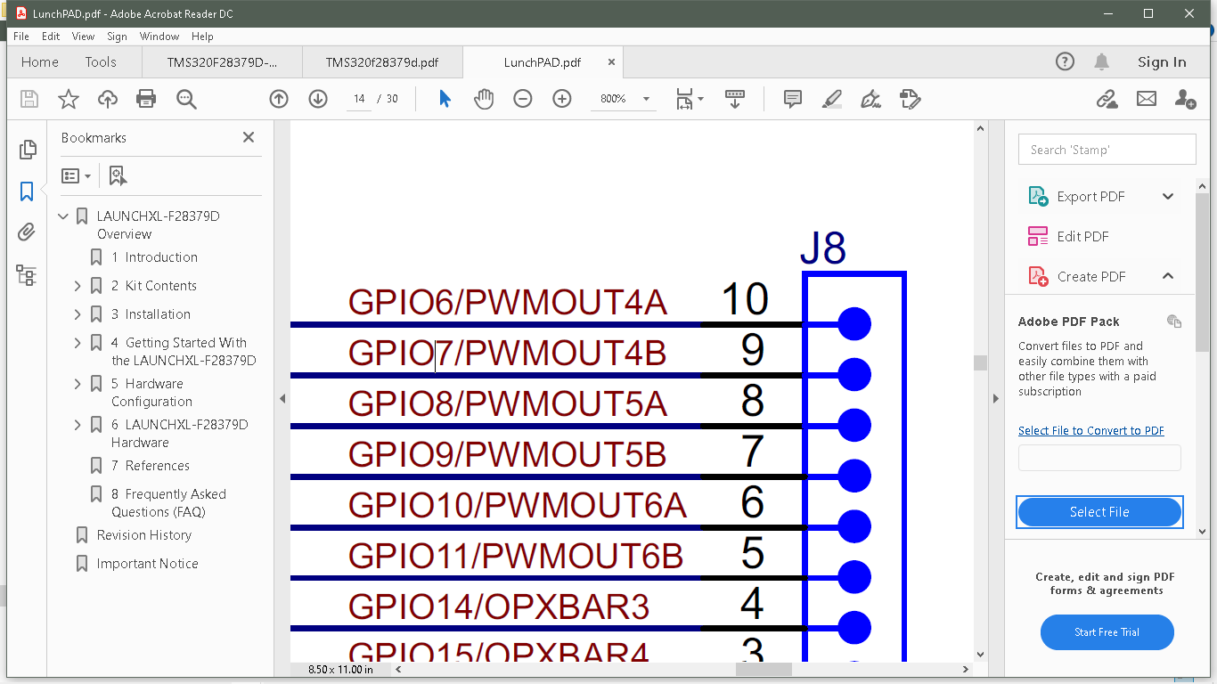Jump to the Revision History bookmark
The height and width of the screenshot is (684, 1217).
click(144, 535)
